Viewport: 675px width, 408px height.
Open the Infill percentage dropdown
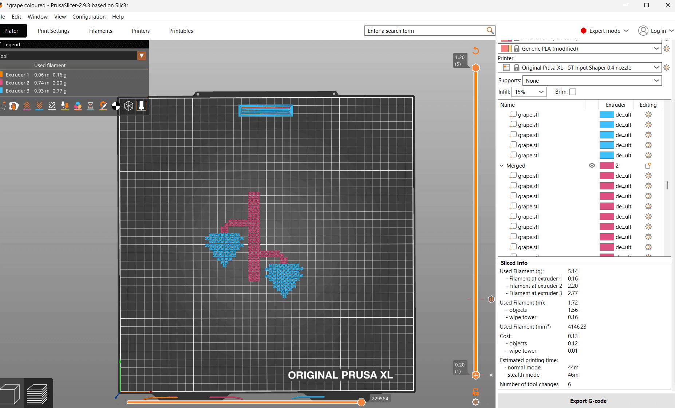click(529, 92)
